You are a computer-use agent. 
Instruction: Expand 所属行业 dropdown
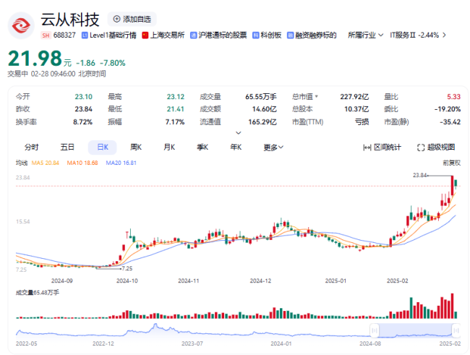click(x=365, y=35)
